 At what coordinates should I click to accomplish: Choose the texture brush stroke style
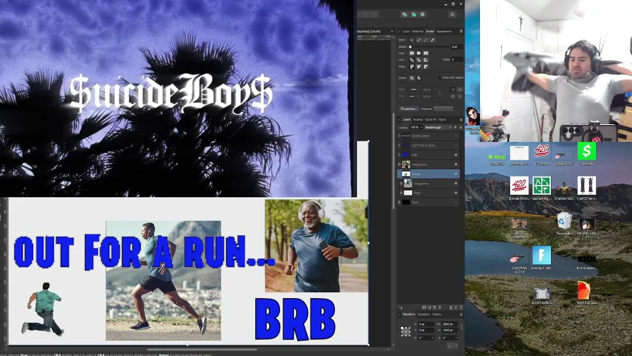[433, 40]
